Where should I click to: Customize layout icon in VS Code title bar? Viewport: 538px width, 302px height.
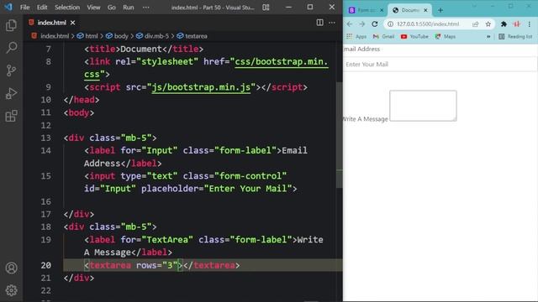[x=266, y=8]
